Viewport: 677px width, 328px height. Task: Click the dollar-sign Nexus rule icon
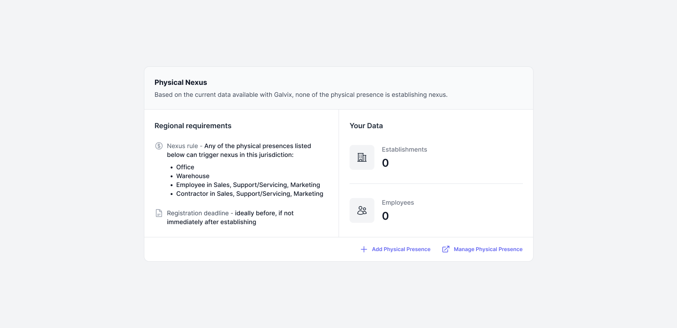click(159, 146)
